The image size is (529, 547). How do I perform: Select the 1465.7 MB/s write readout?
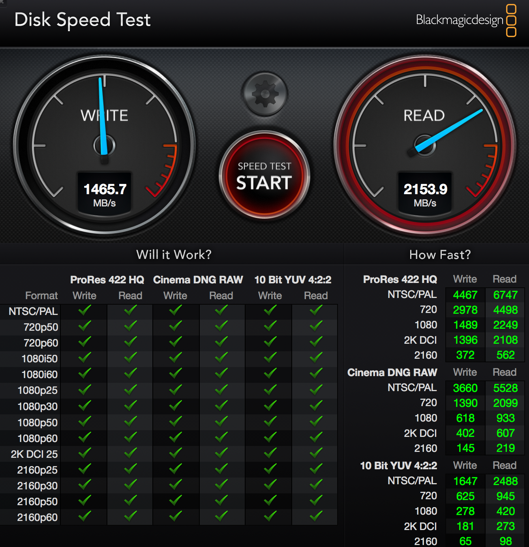point(105,194)
